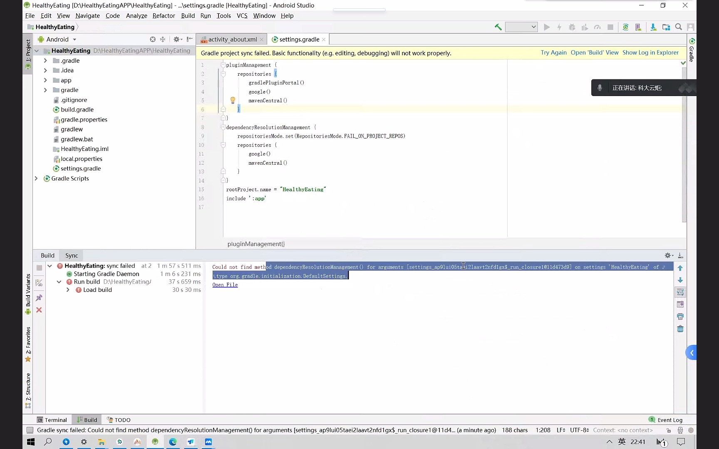Open Project panel settings gear

pyautogui.click(x=178, y=39)
